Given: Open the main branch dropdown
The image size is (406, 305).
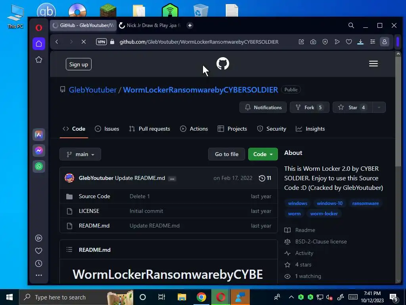Looking at the screenshot, I should click(x=80, y=154).
